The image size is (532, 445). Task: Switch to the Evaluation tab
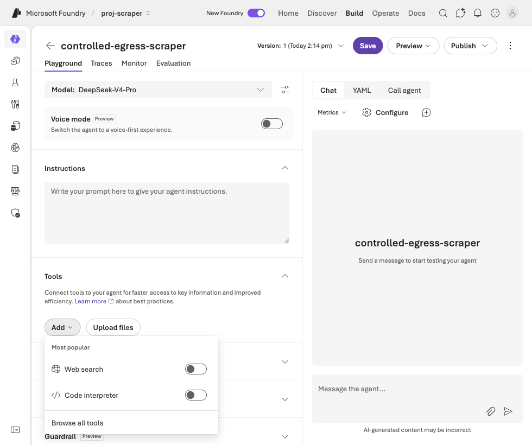click(x=173, y=63)
